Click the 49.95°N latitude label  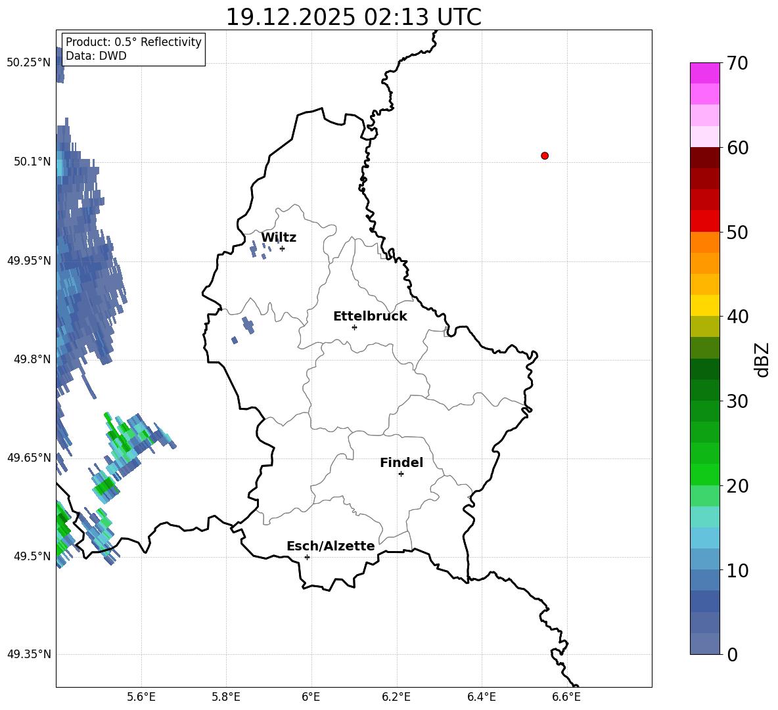(x=29, y=260)
